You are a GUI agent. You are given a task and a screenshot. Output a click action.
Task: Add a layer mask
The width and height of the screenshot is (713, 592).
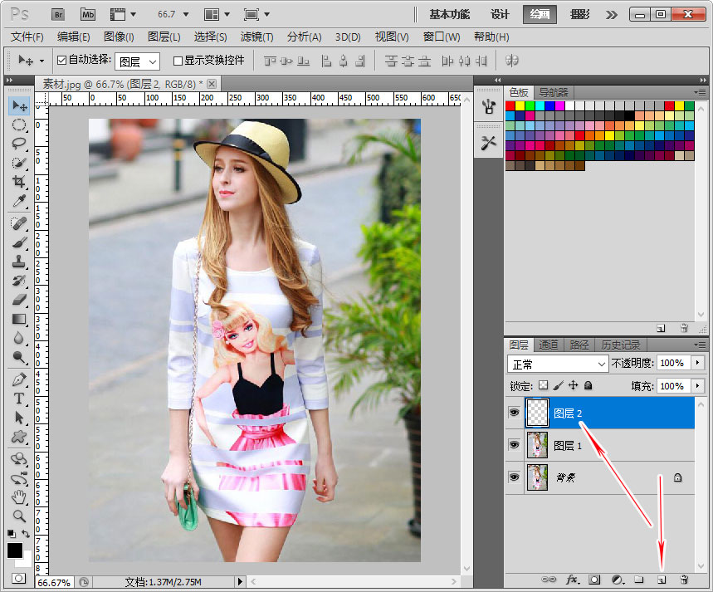click(594, 580)
